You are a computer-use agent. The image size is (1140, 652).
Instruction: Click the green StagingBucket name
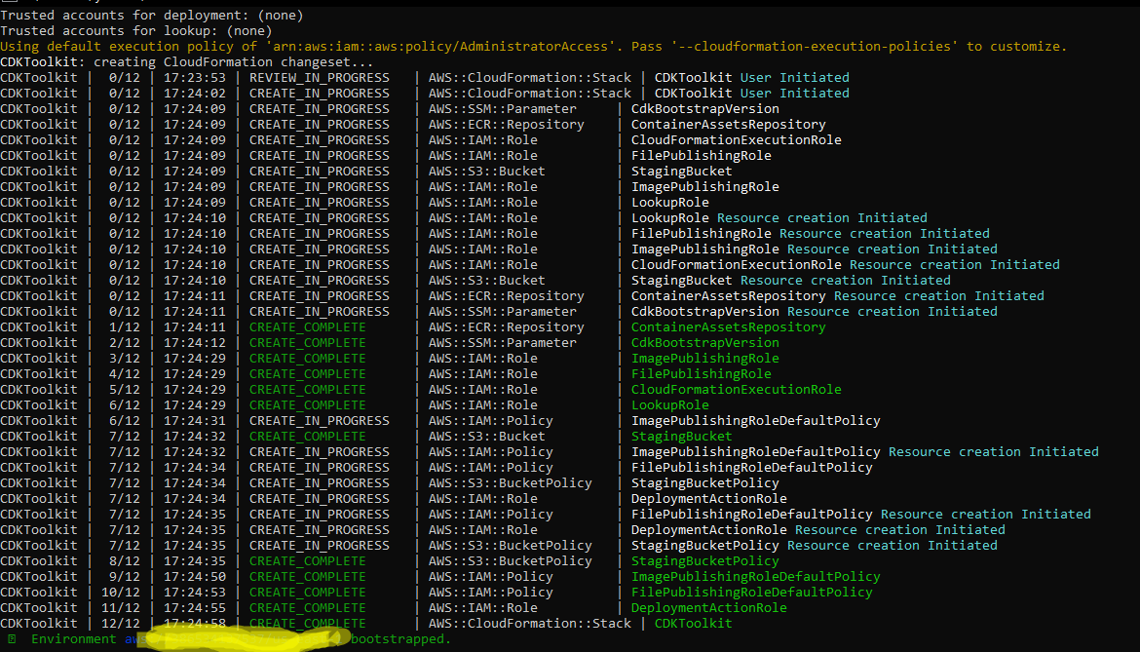pyautogui.click(x=681, y=436)
